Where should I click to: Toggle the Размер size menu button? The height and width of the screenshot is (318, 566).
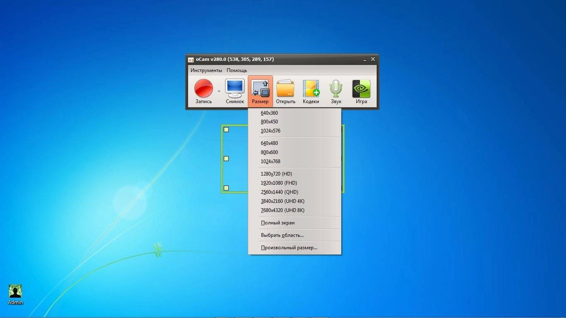[x=260, y=92]
